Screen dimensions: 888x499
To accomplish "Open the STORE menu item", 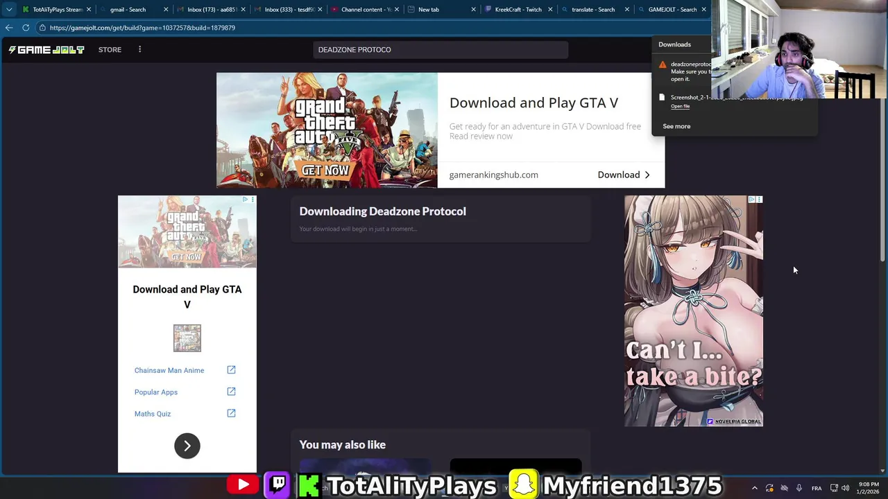I will click(x=110, y=50).
